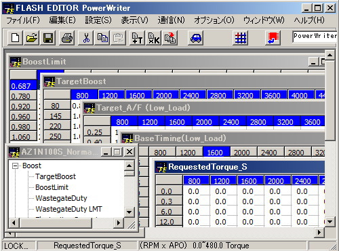Click the Save floppy disk icon
Screen dimensions: 339x251
(47, 38)
